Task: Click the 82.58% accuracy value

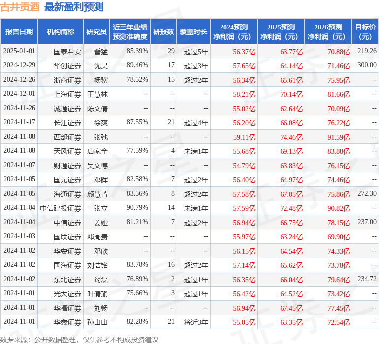Action: click(x=137, y=179)
